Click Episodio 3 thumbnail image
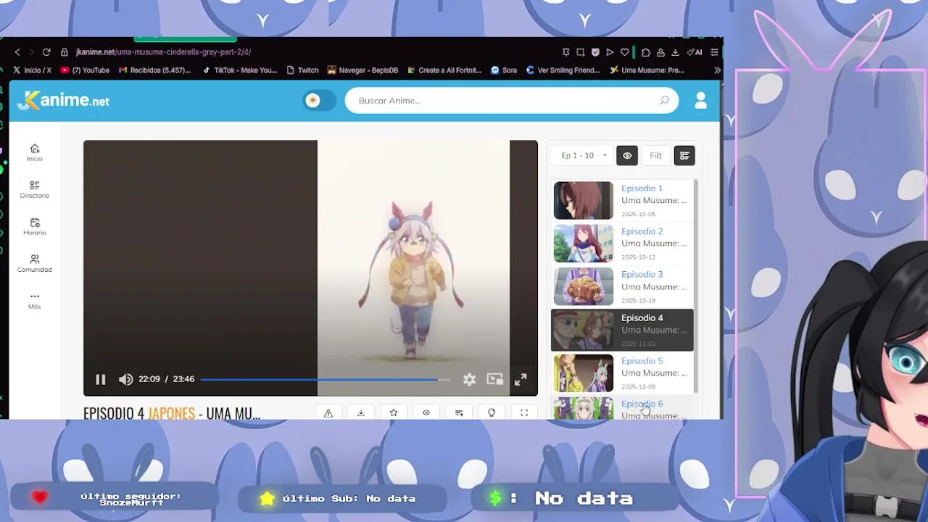 [584, 286]
